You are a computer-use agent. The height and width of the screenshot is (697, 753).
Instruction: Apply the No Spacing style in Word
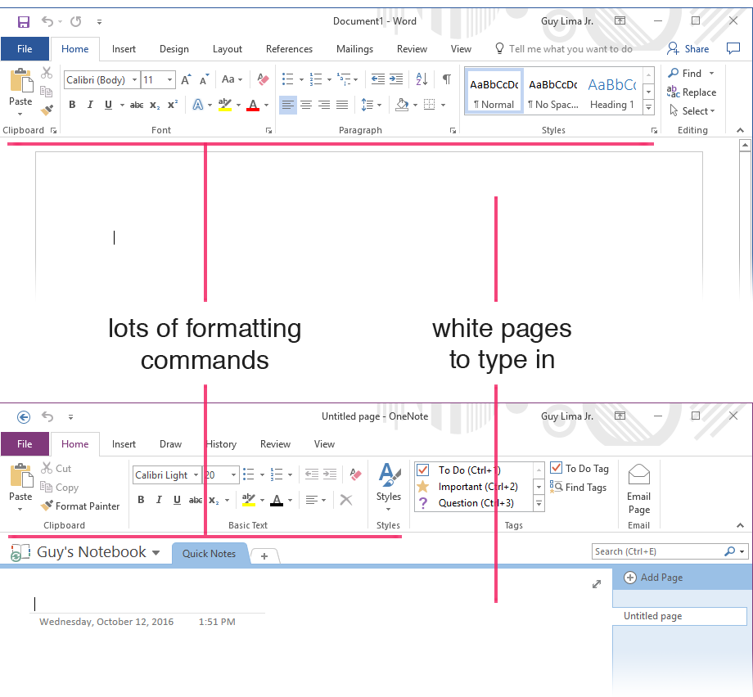(x=553, y=92)
